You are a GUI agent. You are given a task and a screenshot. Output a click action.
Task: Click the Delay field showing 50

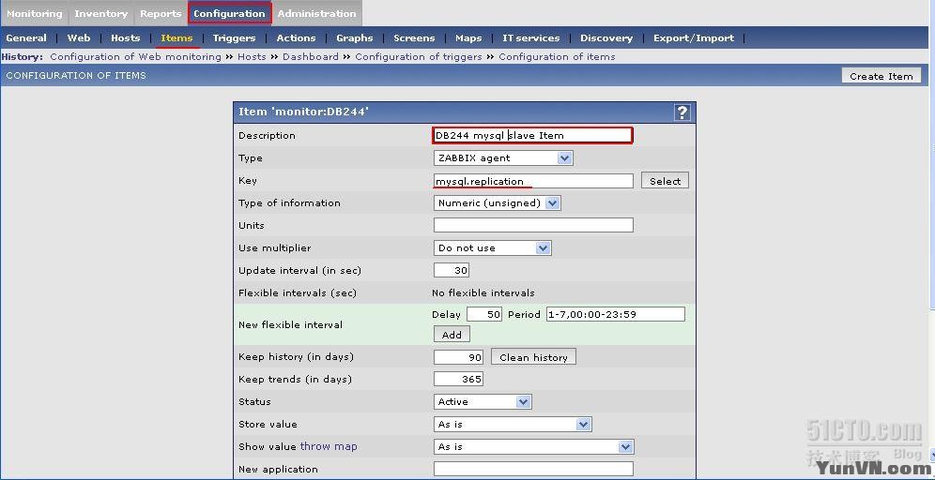[484, 314]
